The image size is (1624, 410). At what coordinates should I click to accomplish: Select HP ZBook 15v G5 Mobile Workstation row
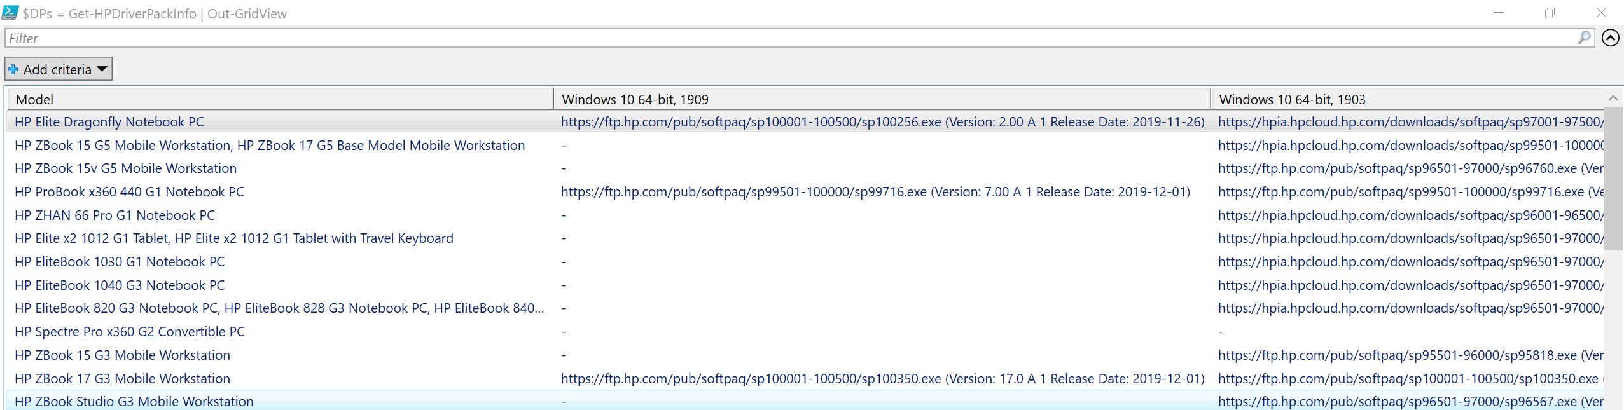coord(126,168)
